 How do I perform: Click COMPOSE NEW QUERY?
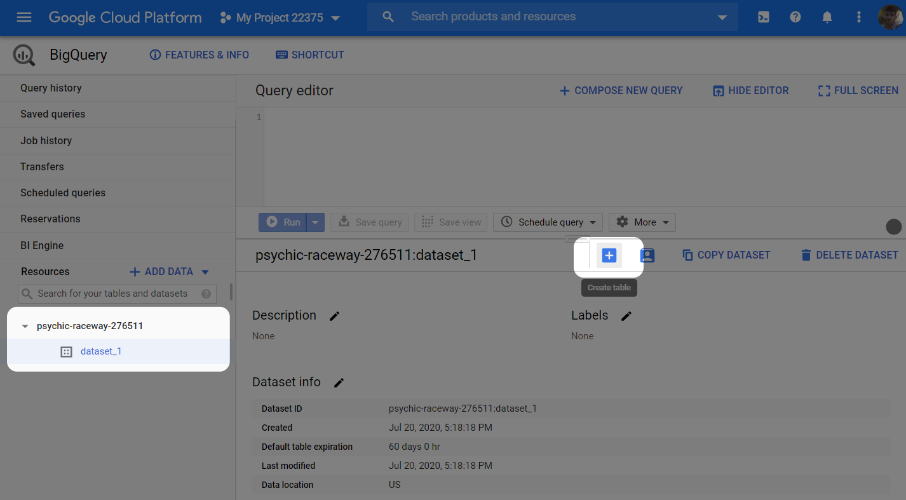click(x=621, y=91)
